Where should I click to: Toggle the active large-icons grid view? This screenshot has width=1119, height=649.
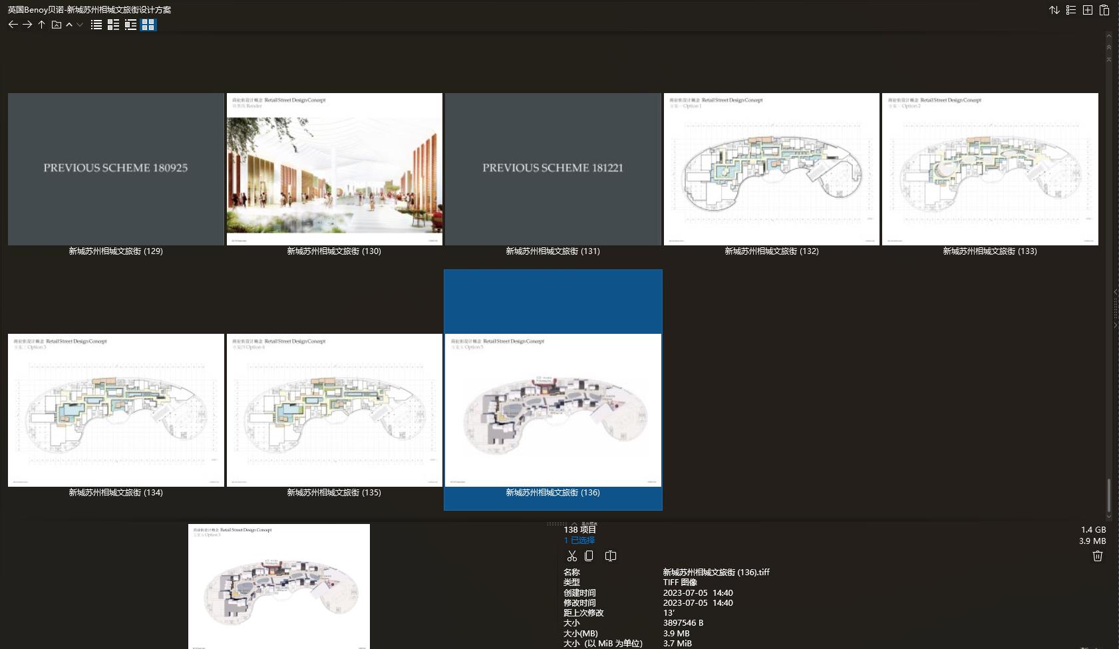[x=149, y=25]
